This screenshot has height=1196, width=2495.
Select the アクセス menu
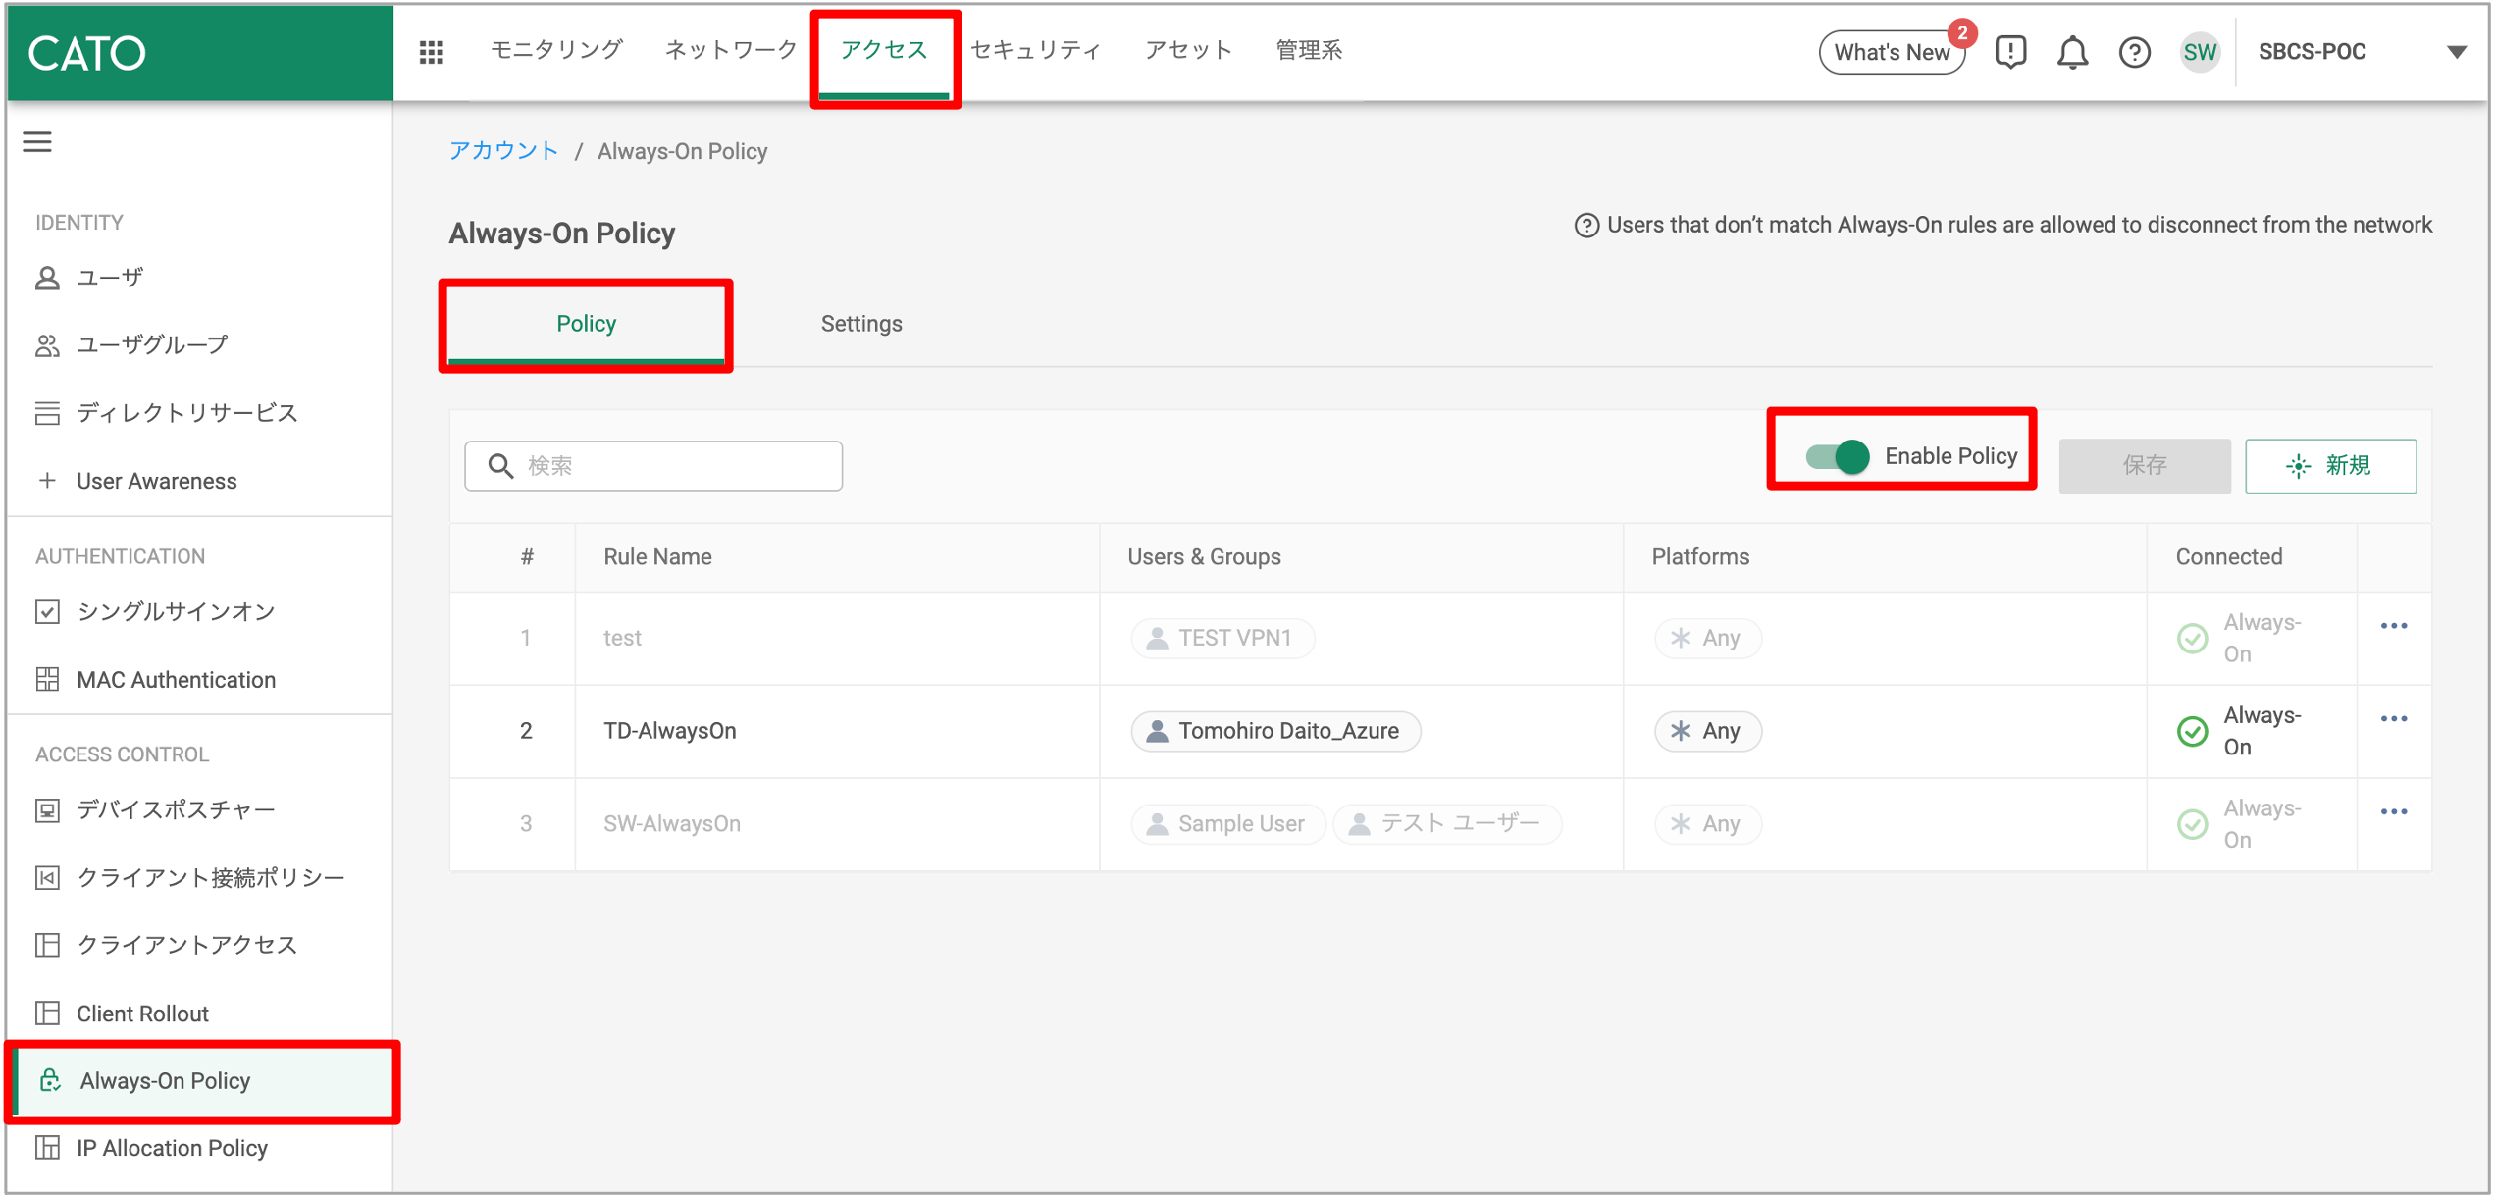pyautogui.click(x=884, y=50)
